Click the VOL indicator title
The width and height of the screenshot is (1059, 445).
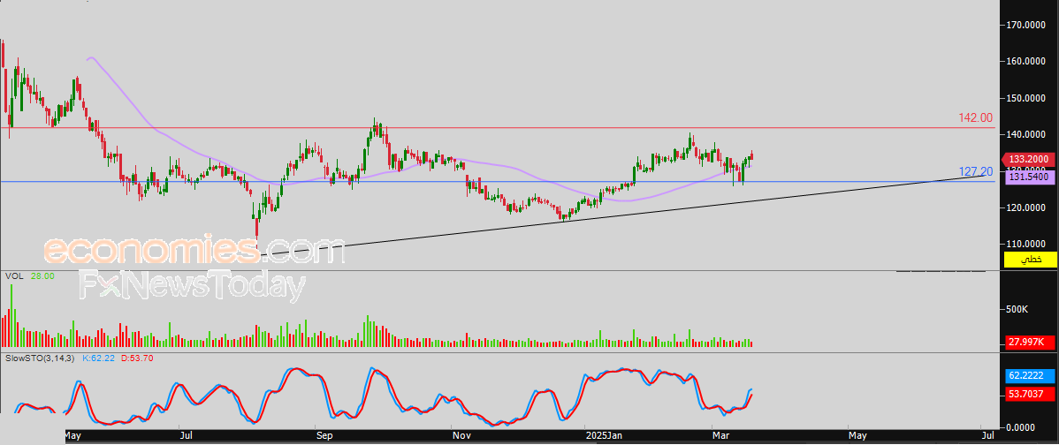tap(14, 276)
